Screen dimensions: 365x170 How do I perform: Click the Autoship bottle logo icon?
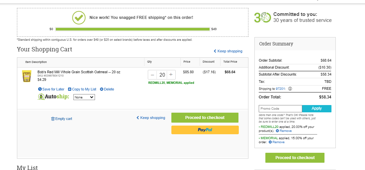pyautogui.click(x=41, y=97)
